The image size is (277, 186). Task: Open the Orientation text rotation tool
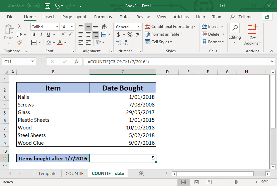click(x=98, y=42)
